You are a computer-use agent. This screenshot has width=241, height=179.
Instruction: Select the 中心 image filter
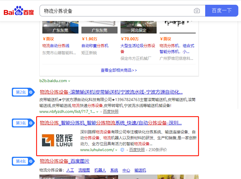click(126, 170)
